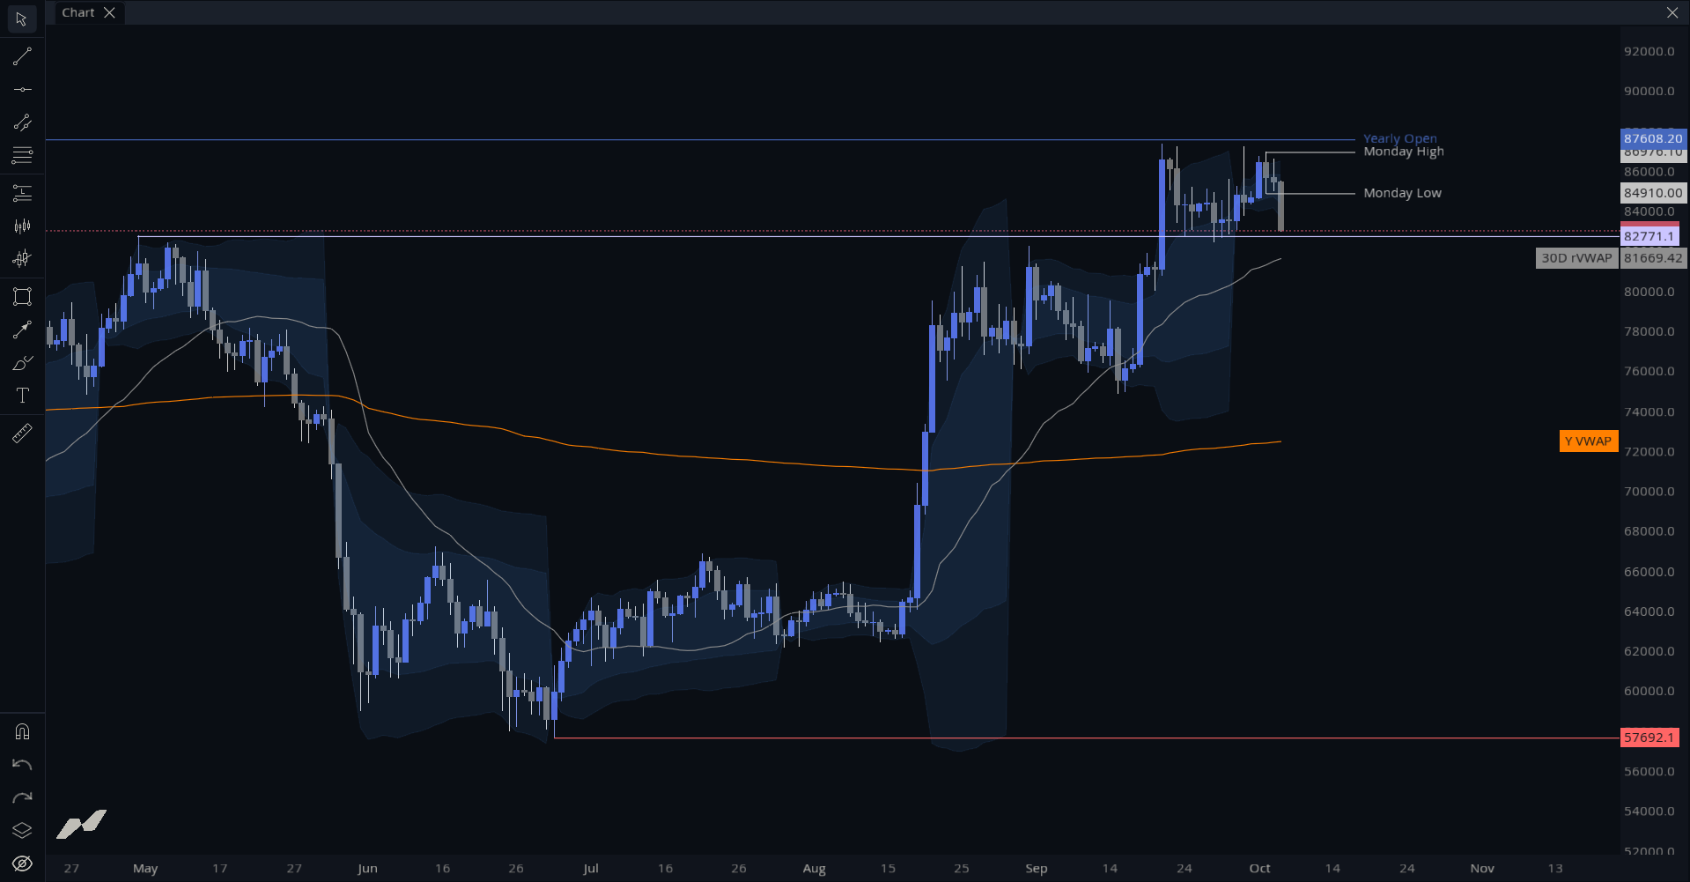
Task: Select the trend line drawing tool
Action: pyautogui.click(x=22, y=56)
